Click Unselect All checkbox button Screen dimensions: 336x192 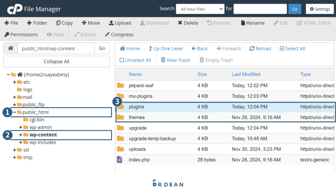click(135, 60)
